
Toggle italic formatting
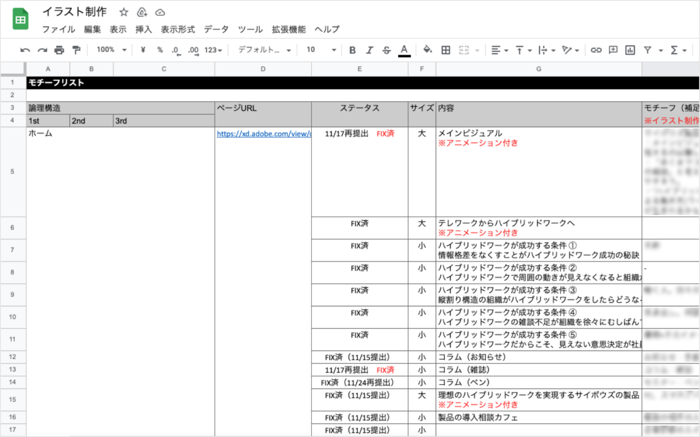(x=369, y=50)
